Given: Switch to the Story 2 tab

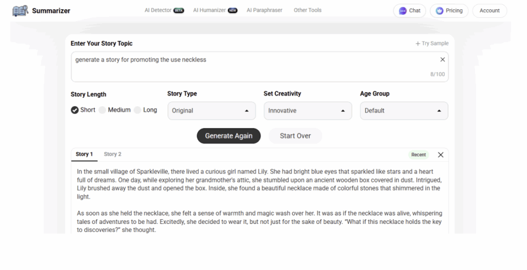Looking at the screenshot, I should (x=112, y=154).
